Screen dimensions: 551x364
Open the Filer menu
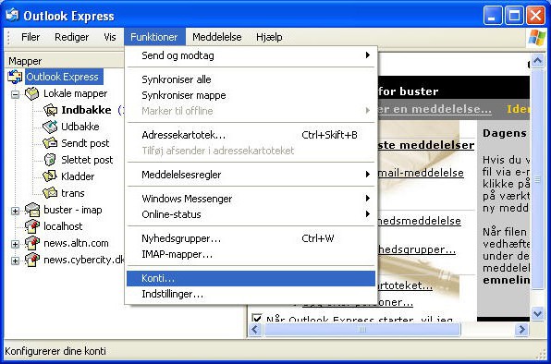pyautogui.click(x=31, y=37)
